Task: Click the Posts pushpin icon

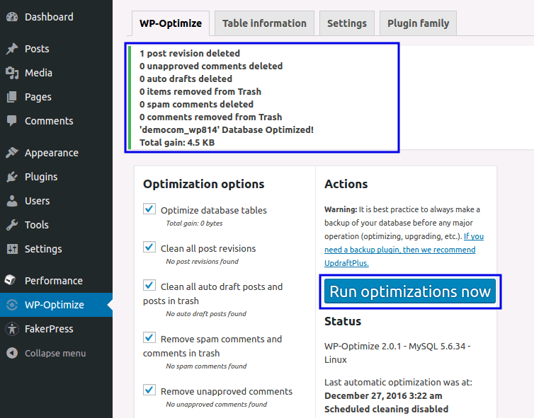Action: (12, 49)
